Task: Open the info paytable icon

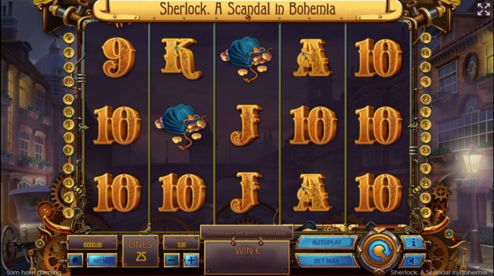Action: [414, 243]
